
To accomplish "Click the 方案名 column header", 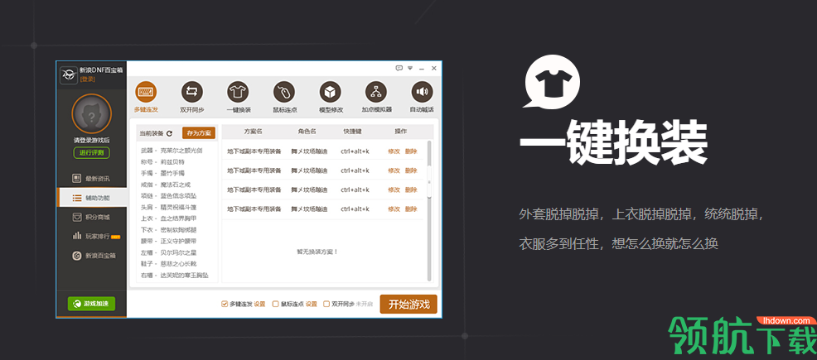I will coord(254,131).
